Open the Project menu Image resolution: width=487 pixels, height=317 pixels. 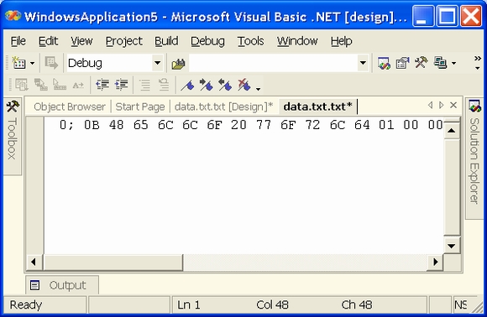coord(124,41)
